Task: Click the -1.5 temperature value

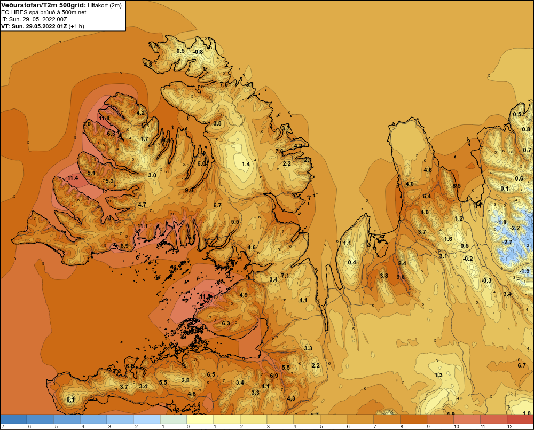Action: point(524,271)
